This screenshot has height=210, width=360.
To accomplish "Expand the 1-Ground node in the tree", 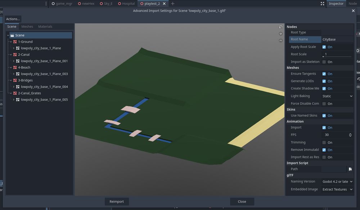I will click(11, 41).
